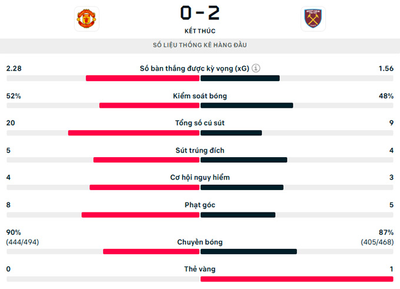Click the Chuyền bóng stat label

point(200,242)
